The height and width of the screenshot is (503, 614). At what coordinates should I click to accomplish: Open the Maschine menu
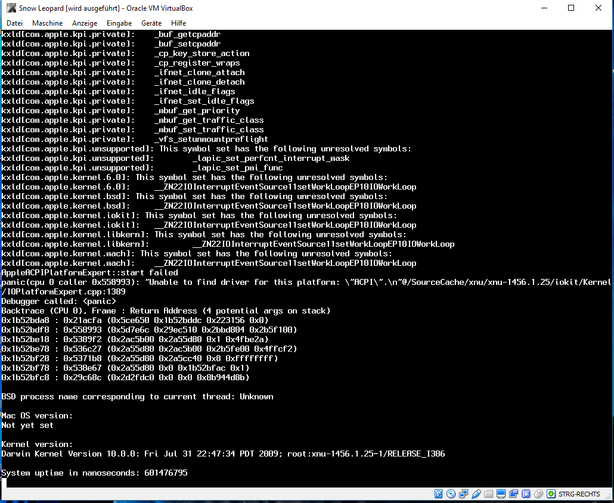click(x=47, y=23)
